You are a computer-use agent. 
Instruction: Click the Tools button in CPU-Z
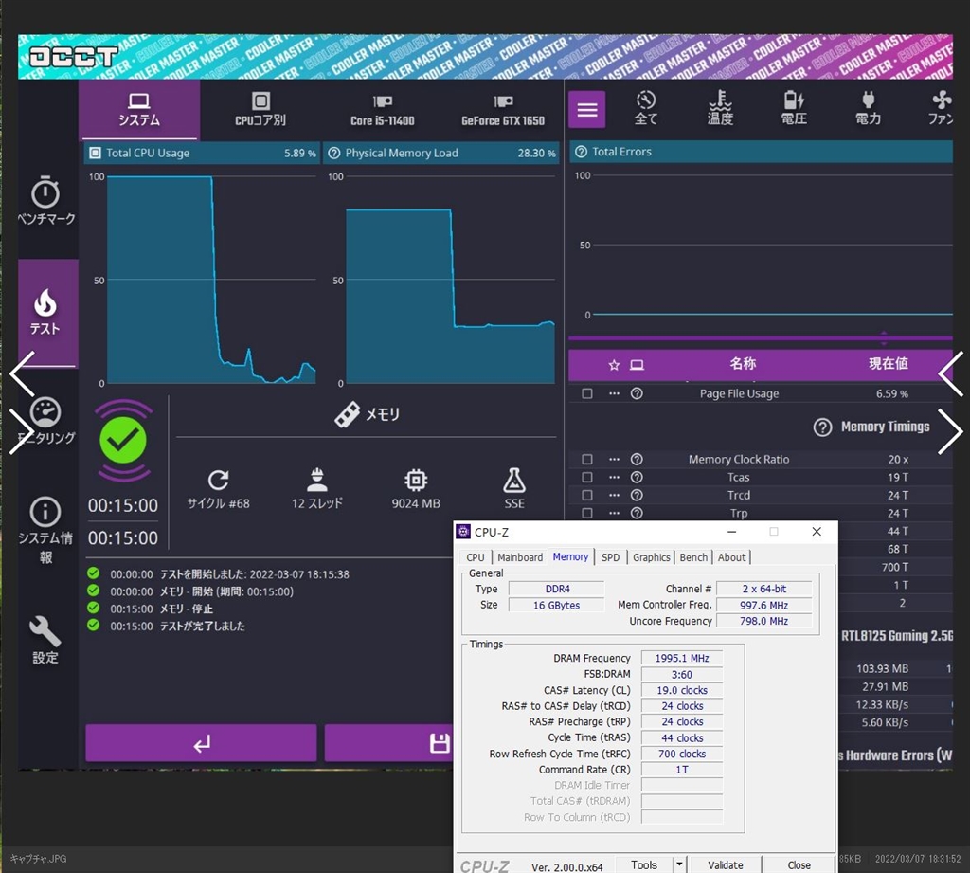click(644, 865)
